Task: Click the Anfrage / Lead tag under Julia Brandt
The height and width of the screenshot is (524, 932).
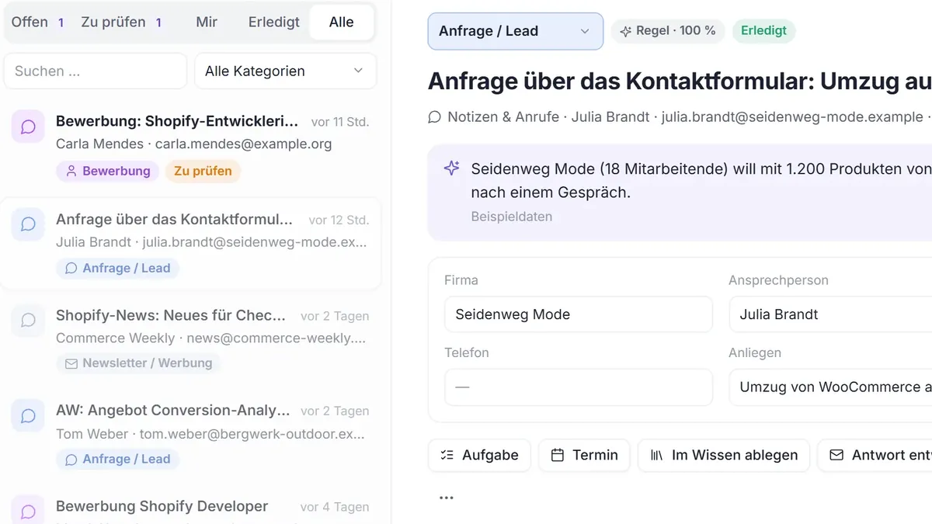Action: [x=117, y=268]
